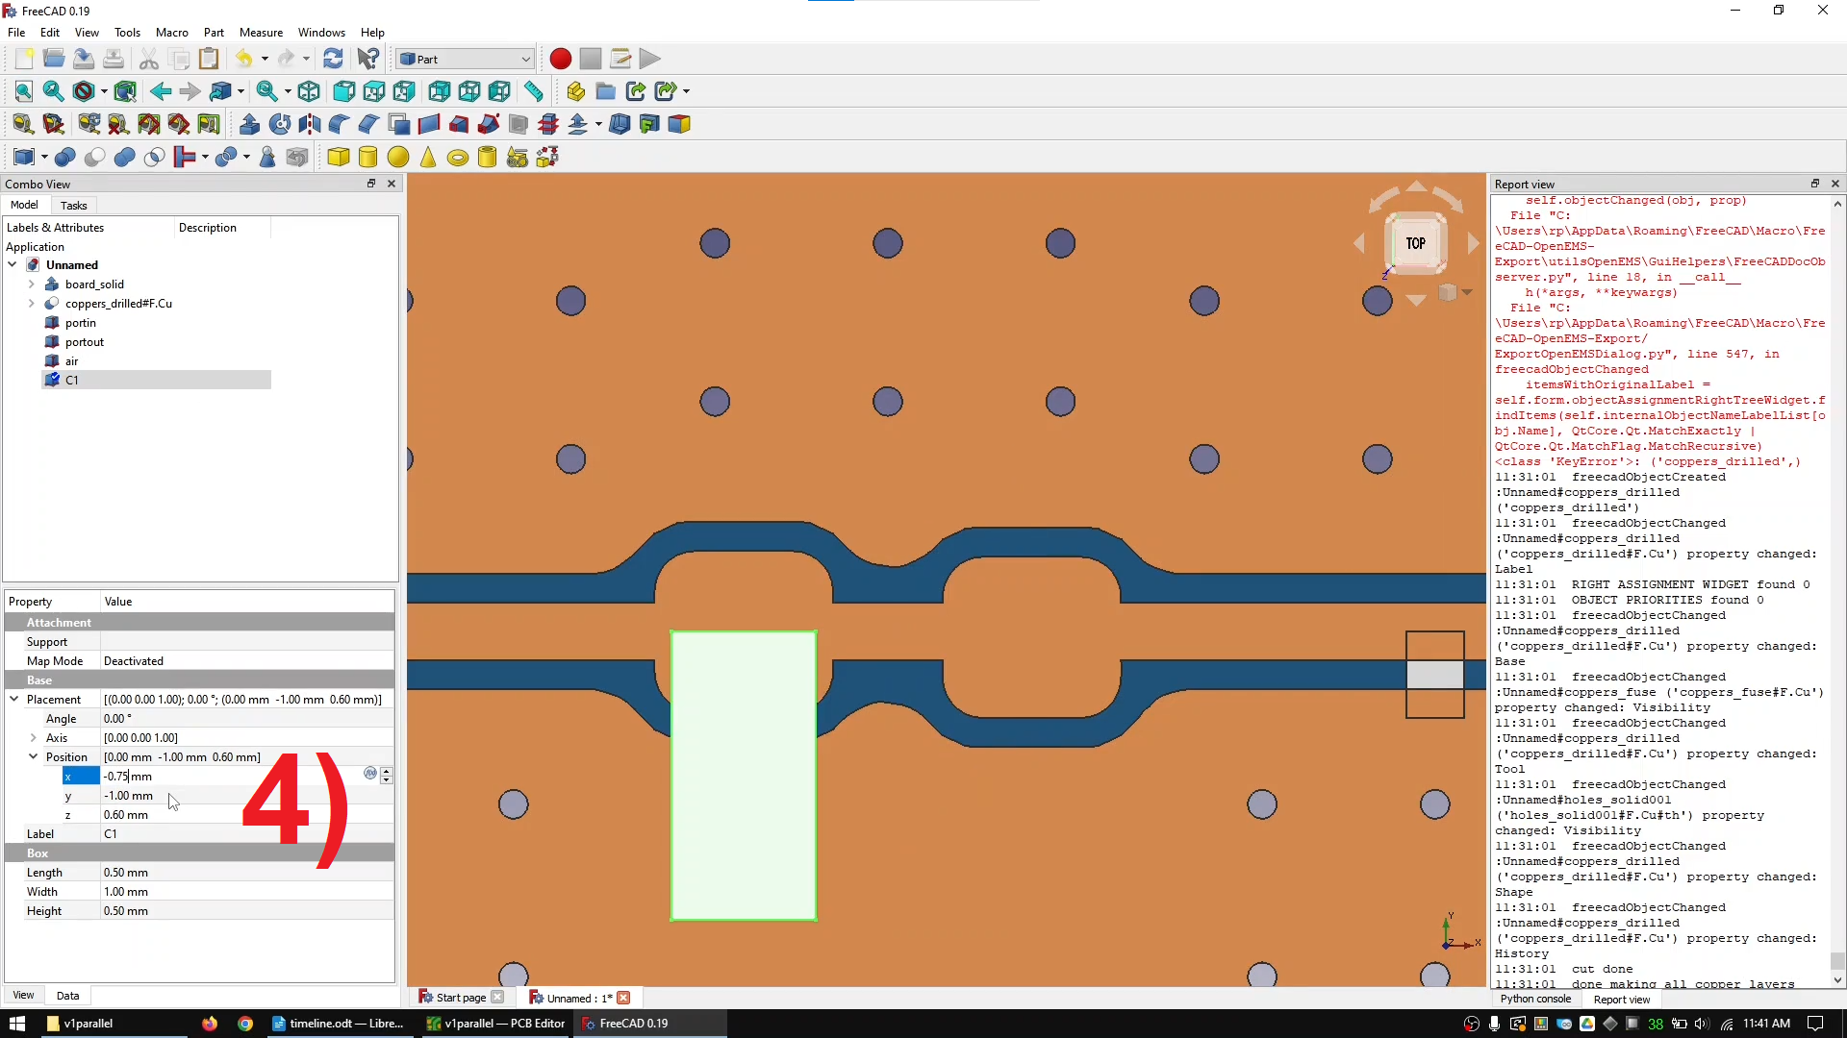
Task: Click the Create Part yellow icon
Action: [x=575, y=91]
